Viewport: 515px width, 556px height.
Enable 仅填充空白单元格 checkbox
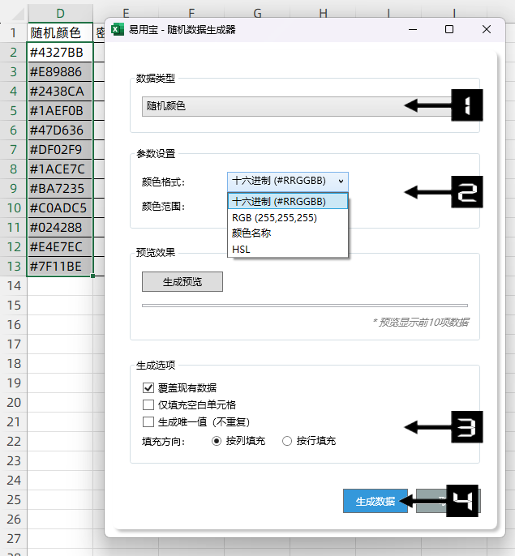(148, 404)
